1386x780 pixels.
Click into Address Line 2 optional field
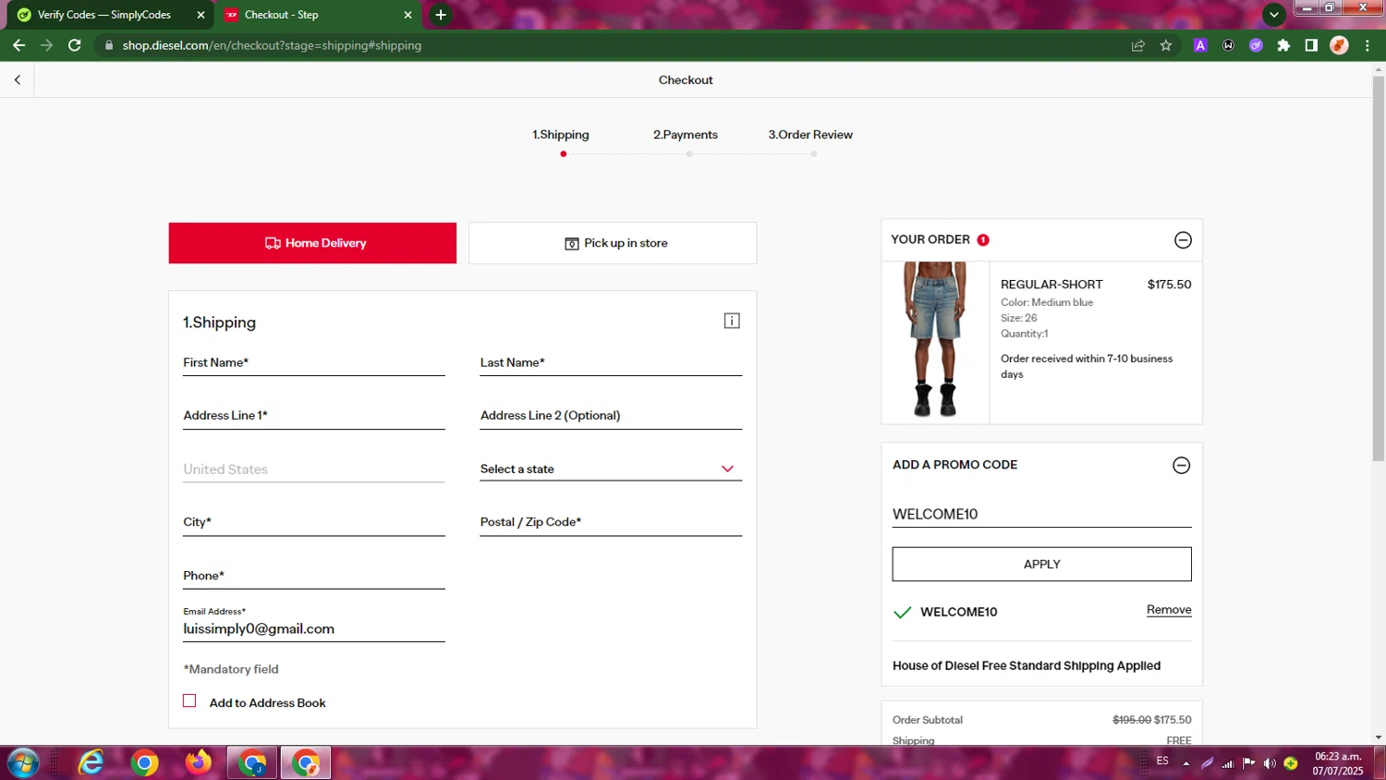pyautogui.click(x=611, y=416)
